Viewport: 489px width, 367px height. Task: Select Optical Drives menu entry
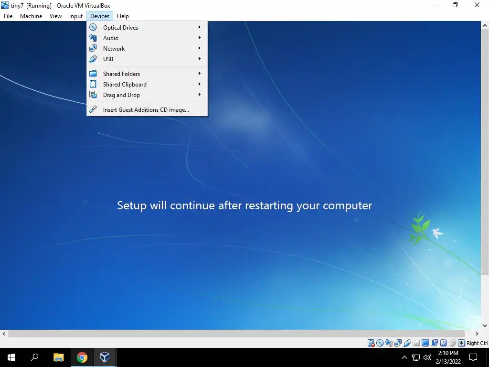click(x=147, y=27)
